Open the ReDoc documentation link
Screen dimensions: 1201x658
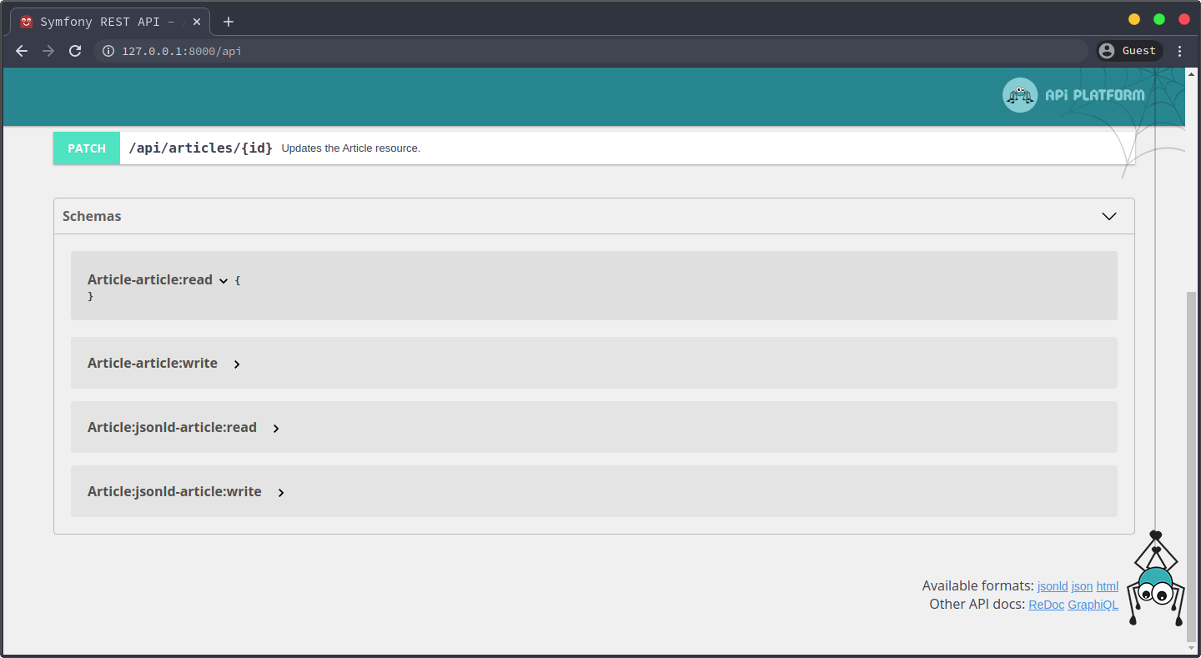pos(1046,605)
